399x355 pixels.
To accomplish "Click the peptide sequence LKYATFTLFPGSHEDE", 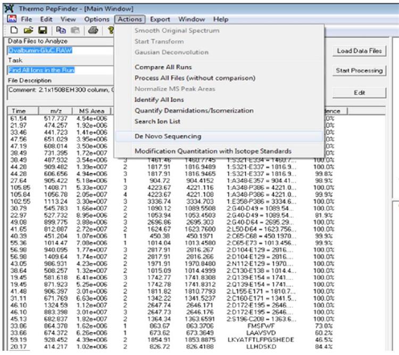I will tap(261, 340).
